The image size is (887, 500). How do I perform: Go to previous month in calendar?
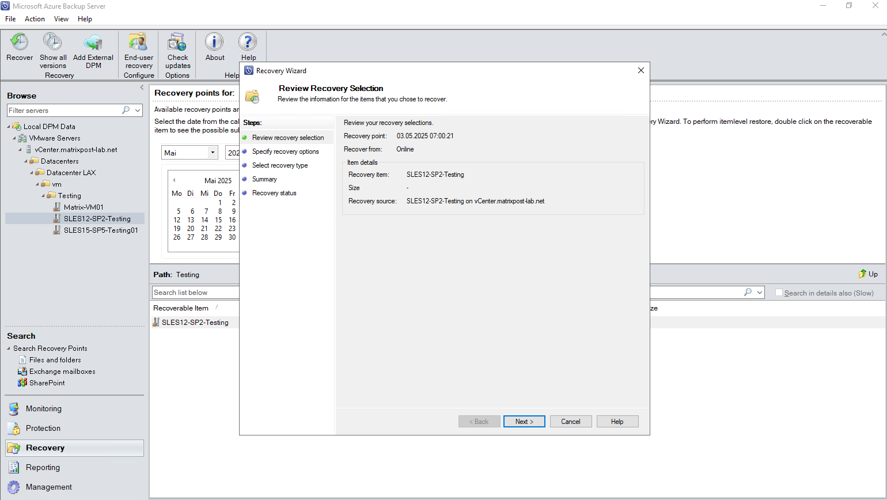tap(174, 180)
